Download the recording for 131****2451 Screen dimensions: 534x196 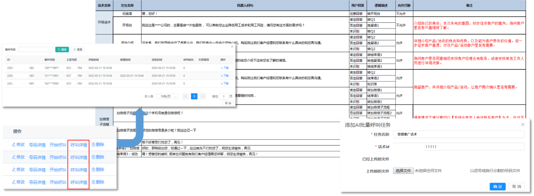click(x=225, y=75)
